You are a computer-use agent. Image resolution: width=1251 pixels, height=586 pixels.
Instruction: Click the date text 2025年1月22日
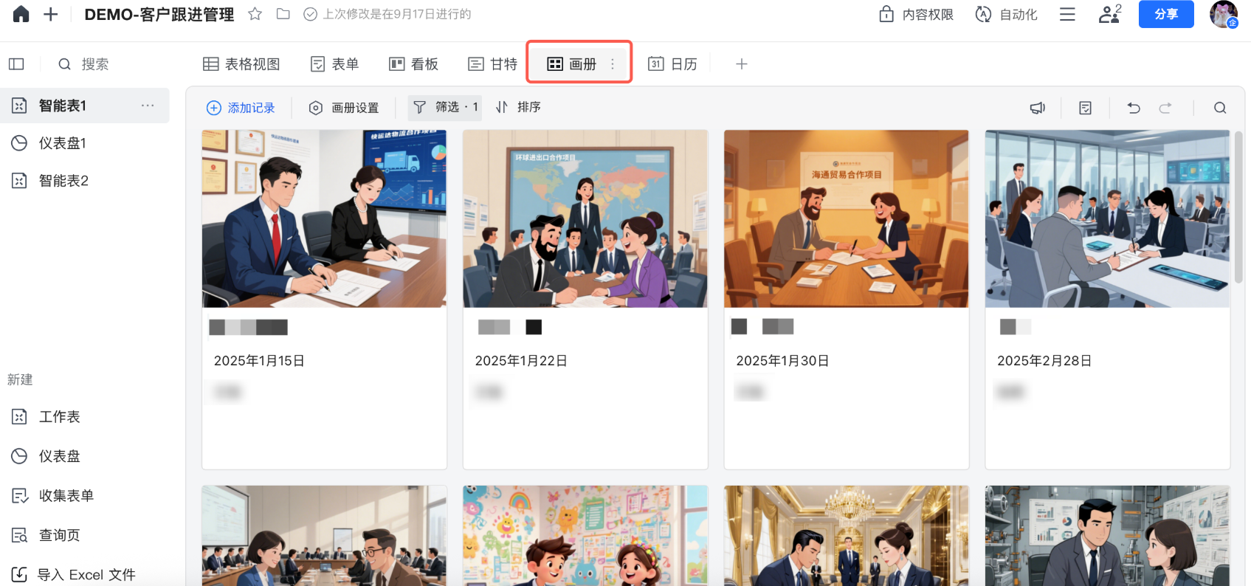(521, 361)
